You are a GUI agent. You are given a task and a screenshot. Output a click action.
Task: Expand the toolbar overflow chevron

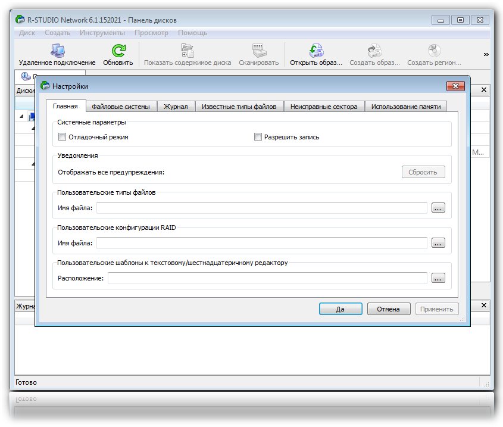point(486,54)
